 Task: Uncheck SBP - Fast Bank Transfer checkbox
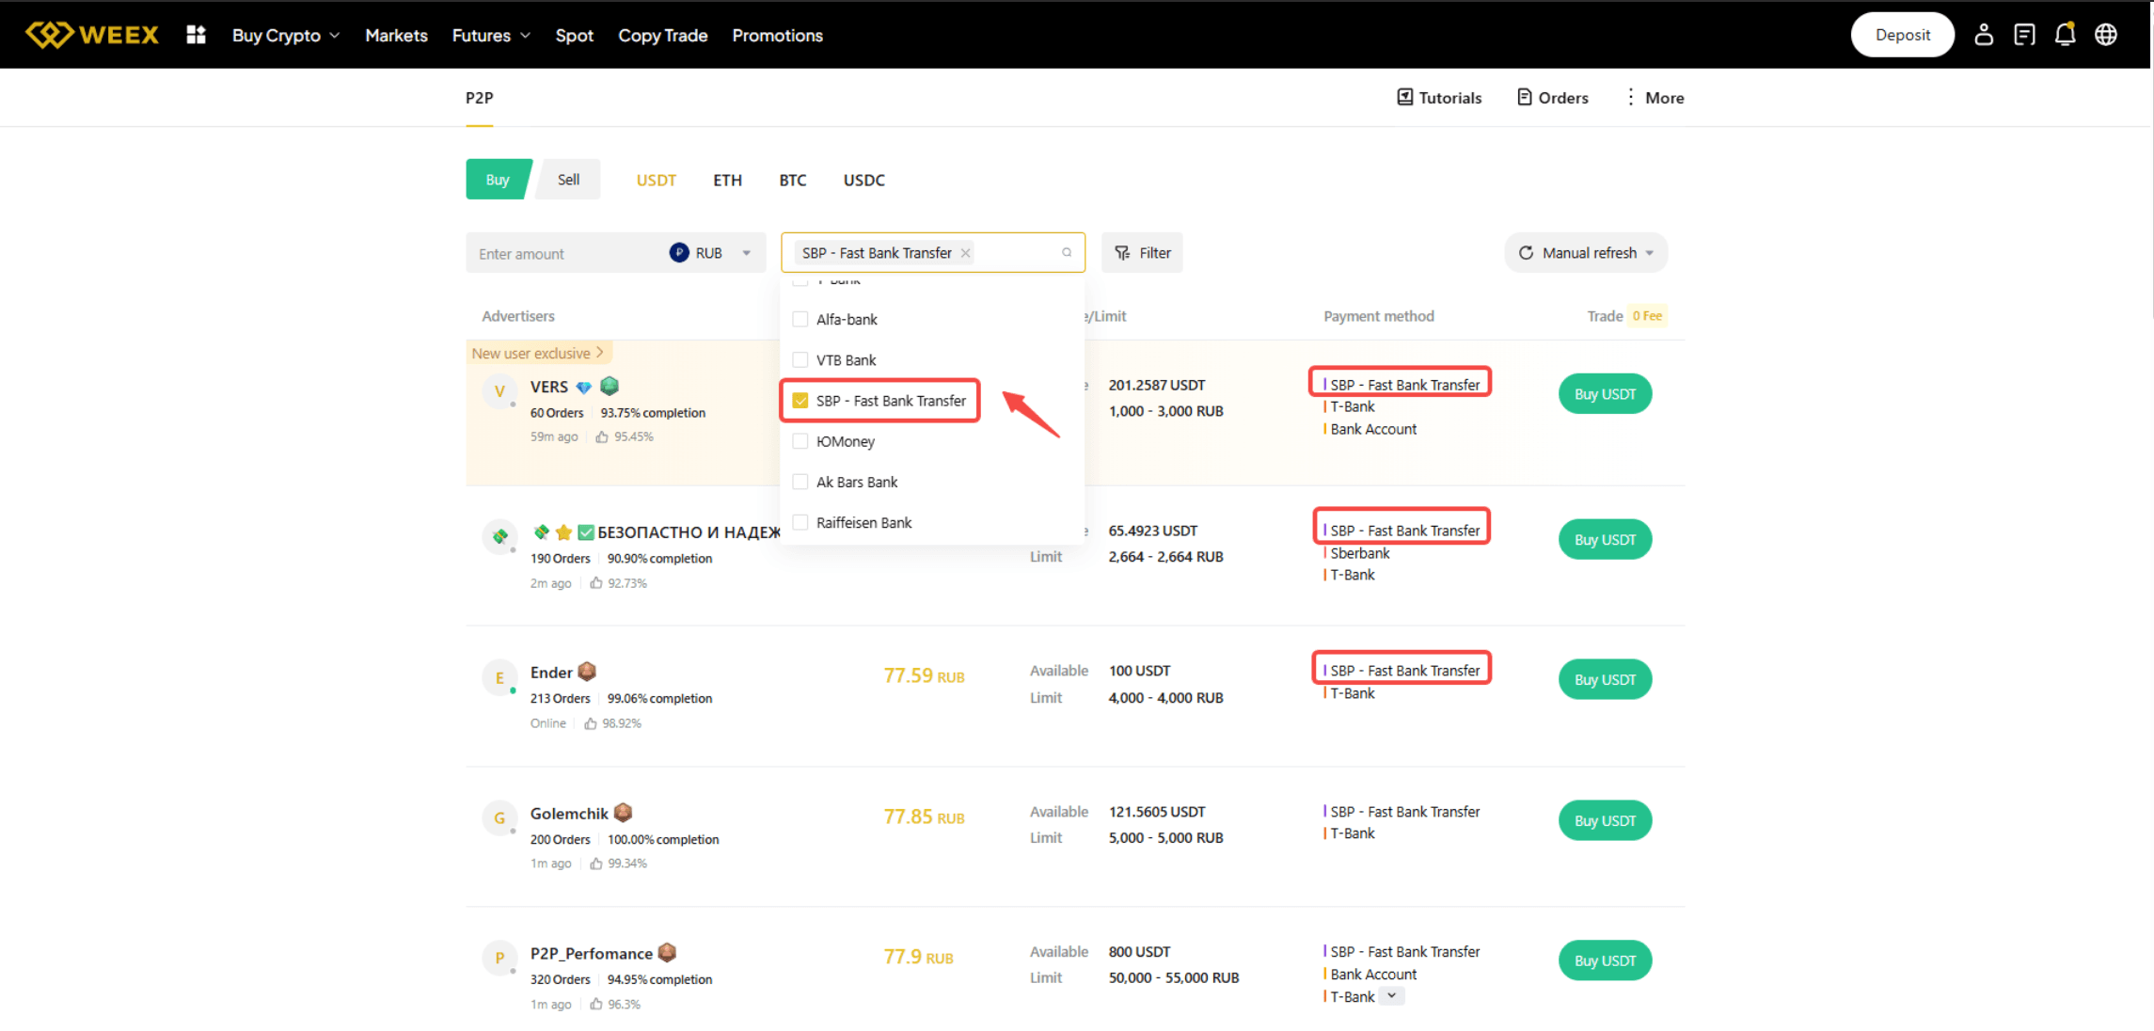point(800,401)
